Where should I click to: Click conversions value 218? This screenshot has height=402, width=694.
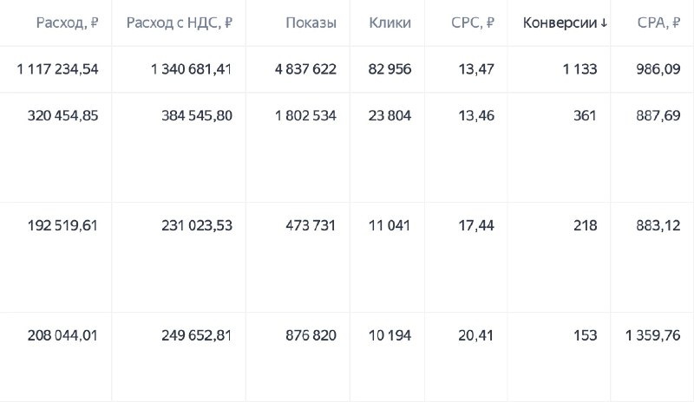click(x=585, y=225)
